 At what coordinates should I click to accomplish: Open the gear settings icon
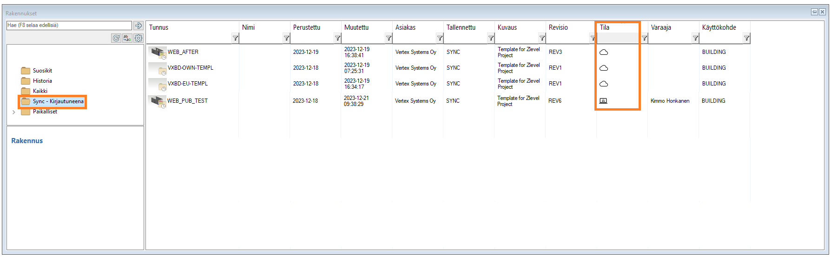click(x=138, y=38)
